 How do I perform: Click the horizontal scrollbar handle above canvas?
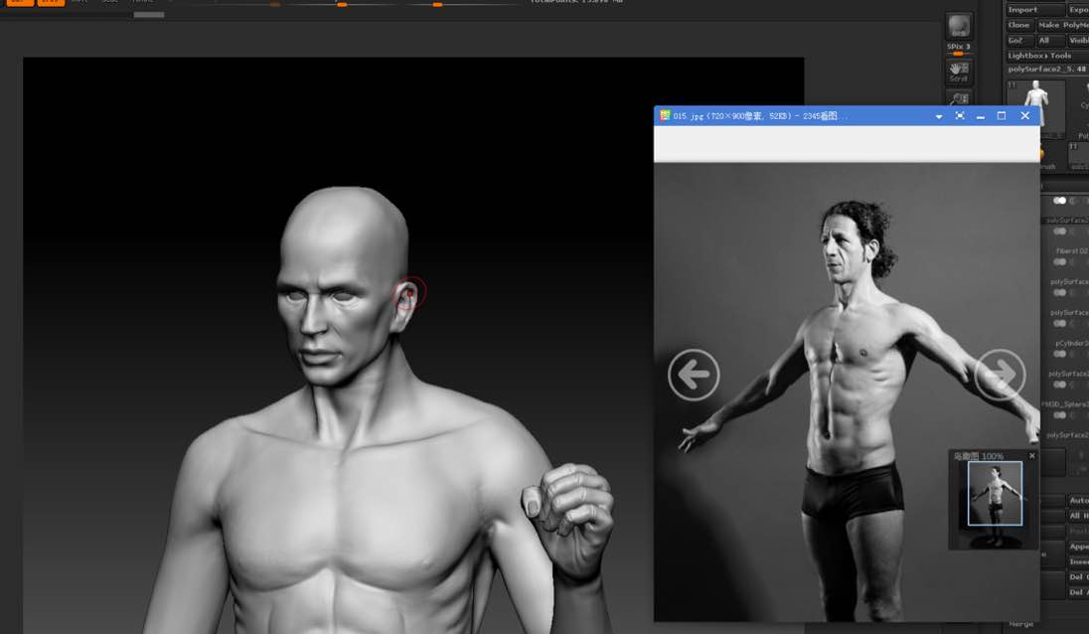pos(149,15)
